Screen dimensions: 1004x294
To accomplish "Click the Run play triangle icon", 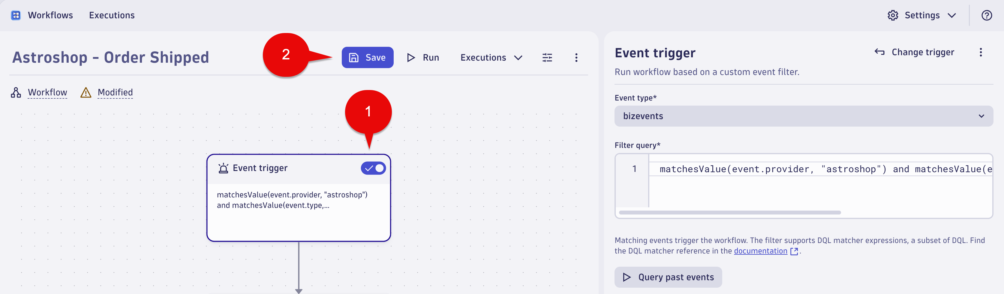I will (411, 58).
